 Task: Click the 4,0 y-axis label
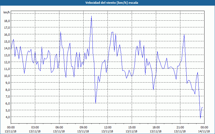8,117
